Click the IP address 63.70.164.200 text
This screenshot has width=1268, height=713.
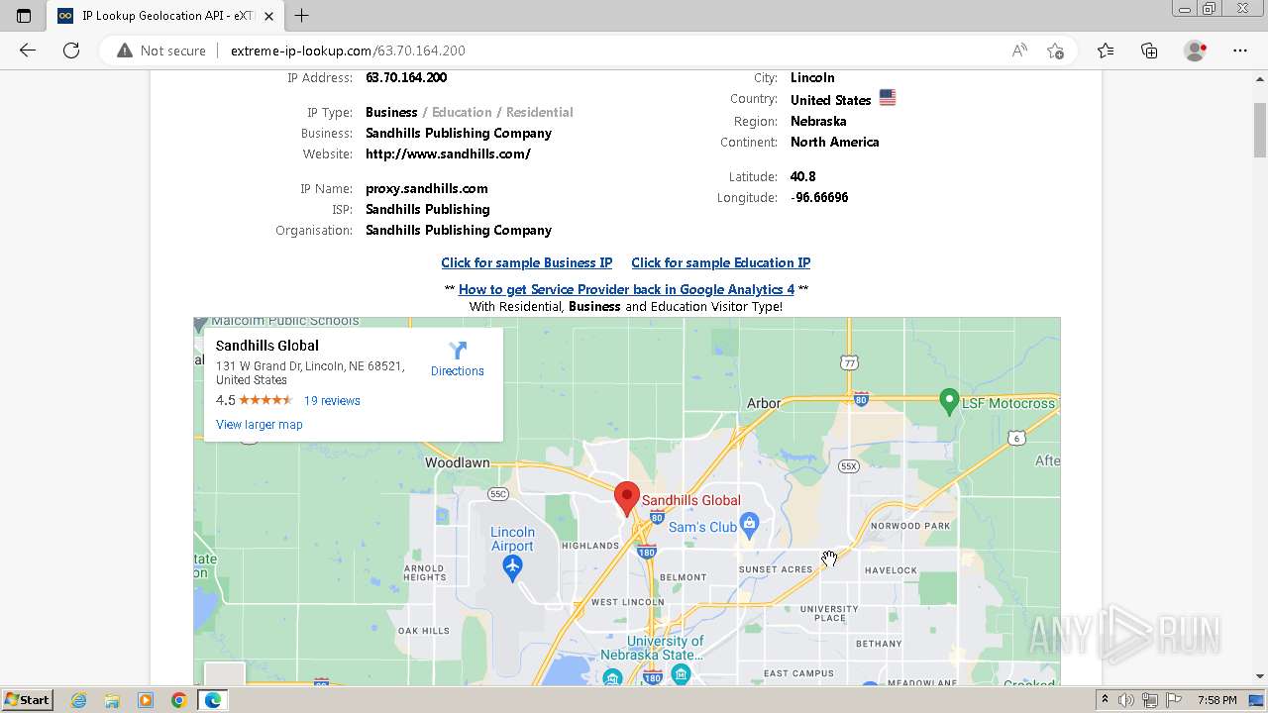point(406,78)
